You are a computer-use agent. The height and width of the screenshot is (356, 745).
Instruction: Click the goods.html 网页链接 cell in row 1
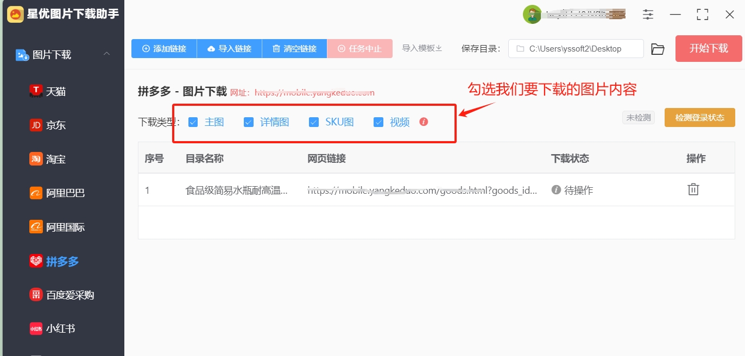422,190
